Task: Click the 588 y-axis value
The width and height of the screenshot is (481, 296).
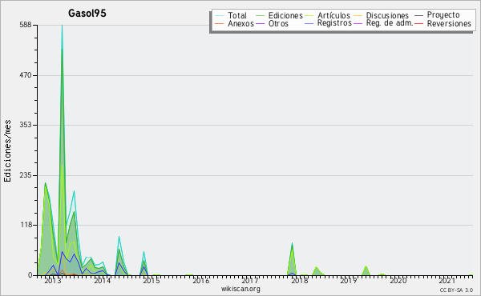Action: point(26,25)
